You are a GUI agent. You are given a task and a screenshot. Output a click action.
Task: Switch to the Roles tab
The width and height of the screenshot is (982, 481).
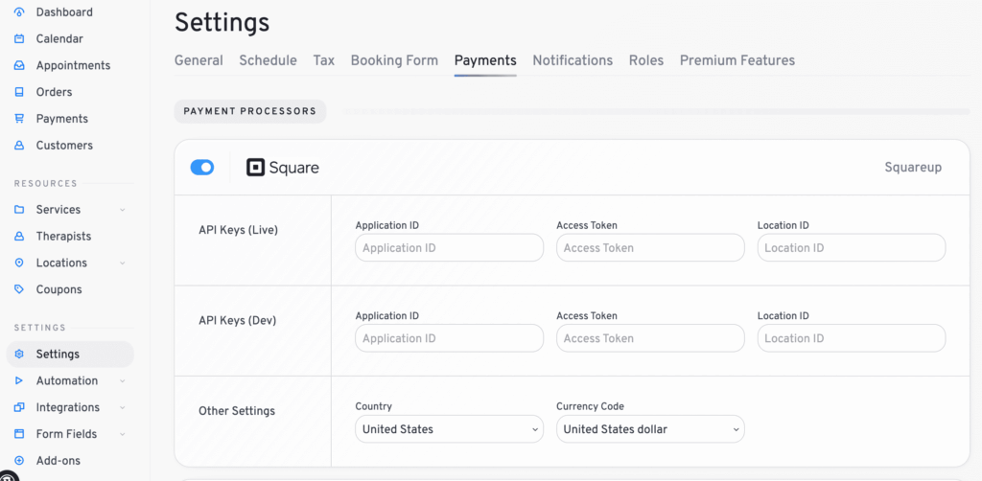click(646, 60)
